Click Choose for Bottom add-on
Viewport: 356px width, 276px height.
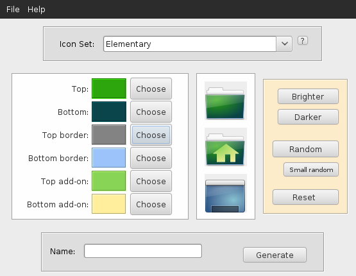point(151,204)
